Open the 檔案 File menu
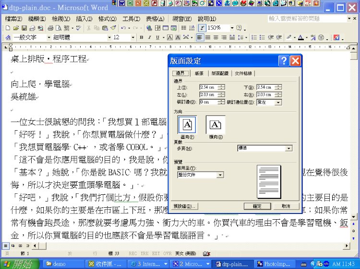Screen dimensions: 360x269 (x=13, y=19)
